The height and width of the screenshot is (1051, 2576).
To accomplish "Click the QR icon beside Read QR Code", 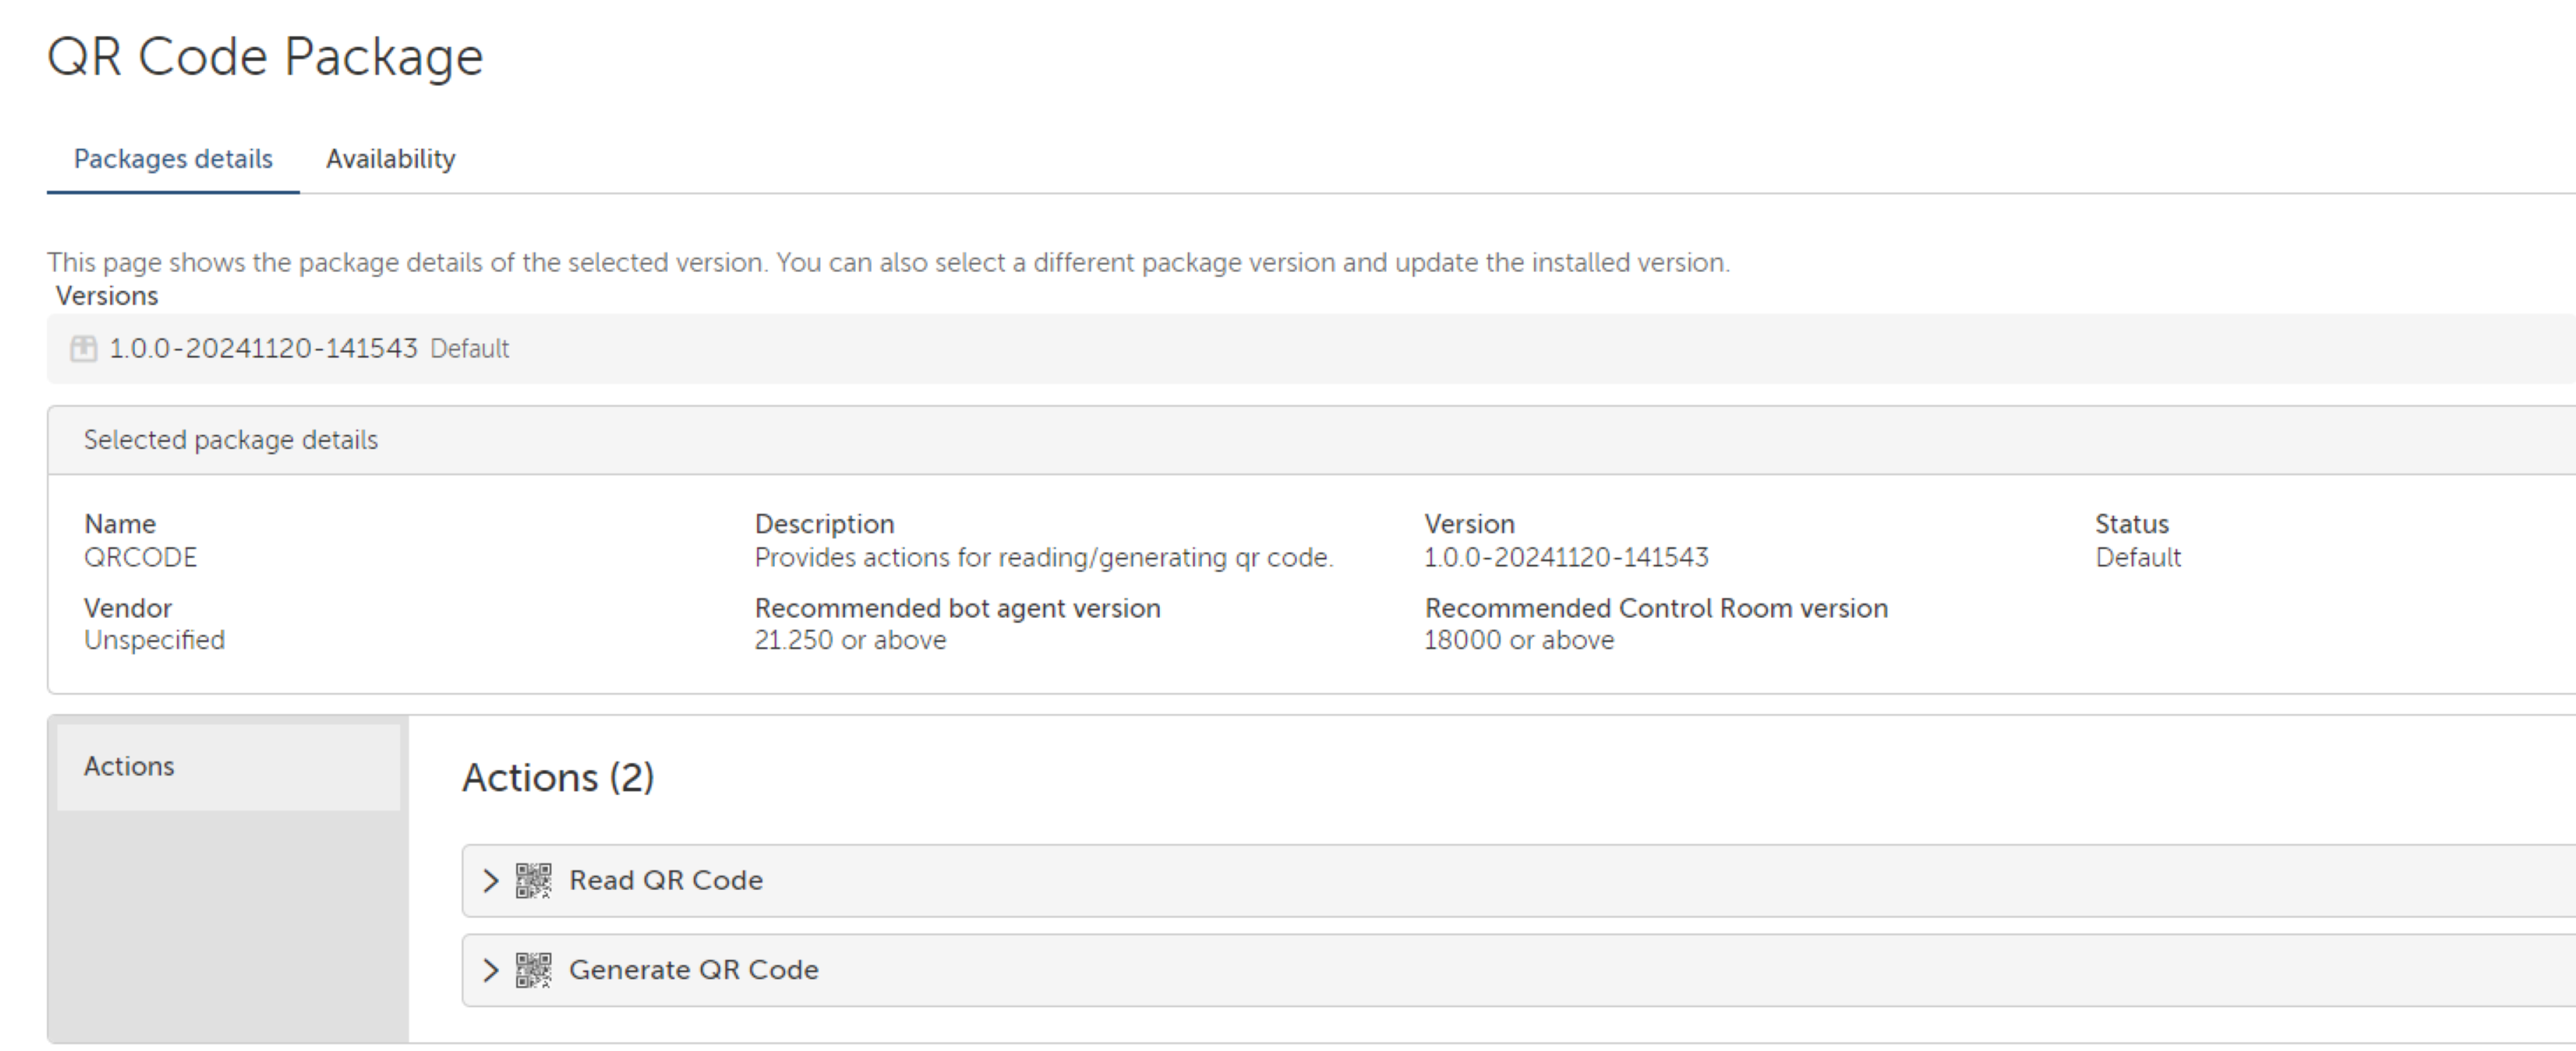I will 533,881.
